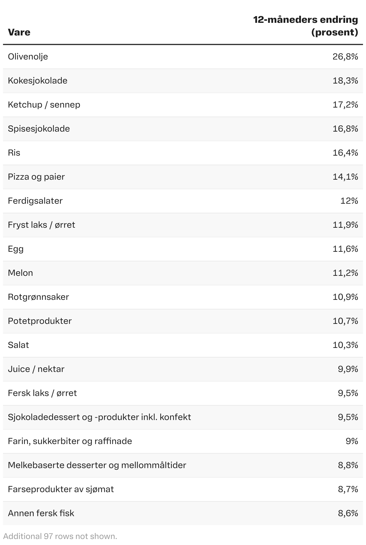The width and height of the screenshot is (366, 545).
Task: Click the Fryst laks / ørret label
Action: tap(41, 225)
